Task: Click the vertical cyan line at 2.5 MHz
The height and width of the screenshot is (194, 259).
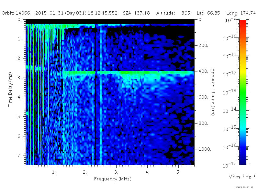Action: pos(101,96)
